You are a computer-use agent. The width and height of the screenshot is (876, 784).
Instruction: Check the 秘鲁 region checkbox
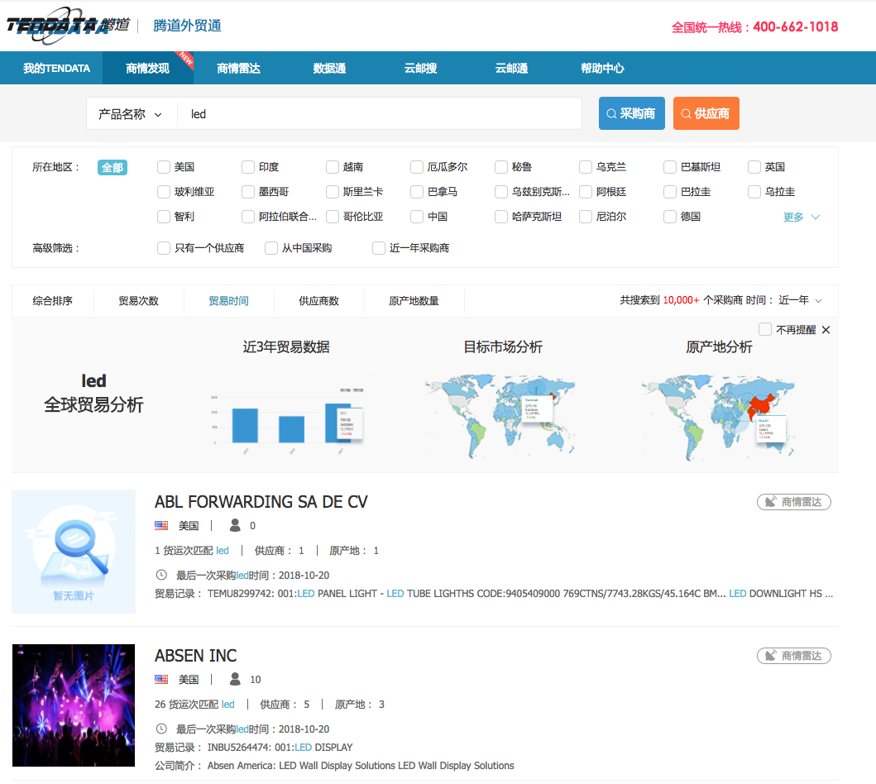coord(501,167)
